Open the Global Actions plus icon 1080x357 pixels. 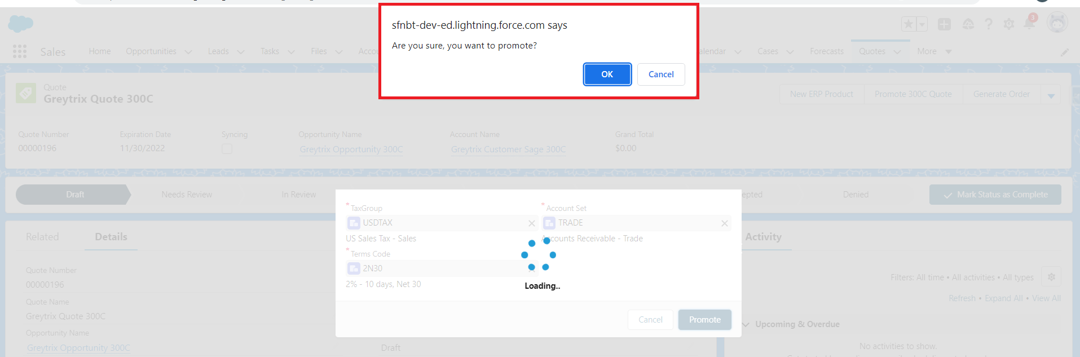[x=944, y=24]
